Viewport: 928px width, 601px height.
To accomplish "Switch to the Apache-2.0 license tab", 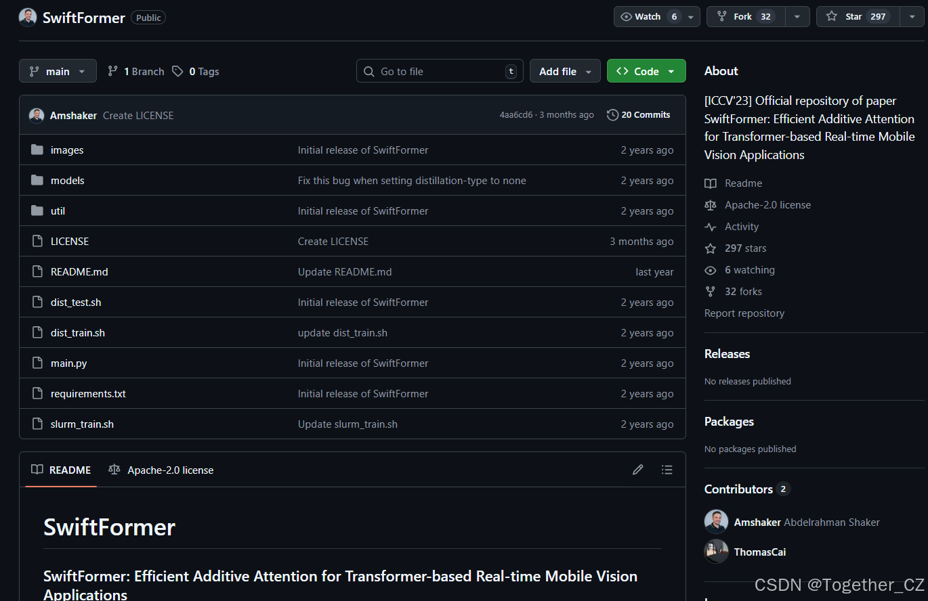I will point(161,470).
